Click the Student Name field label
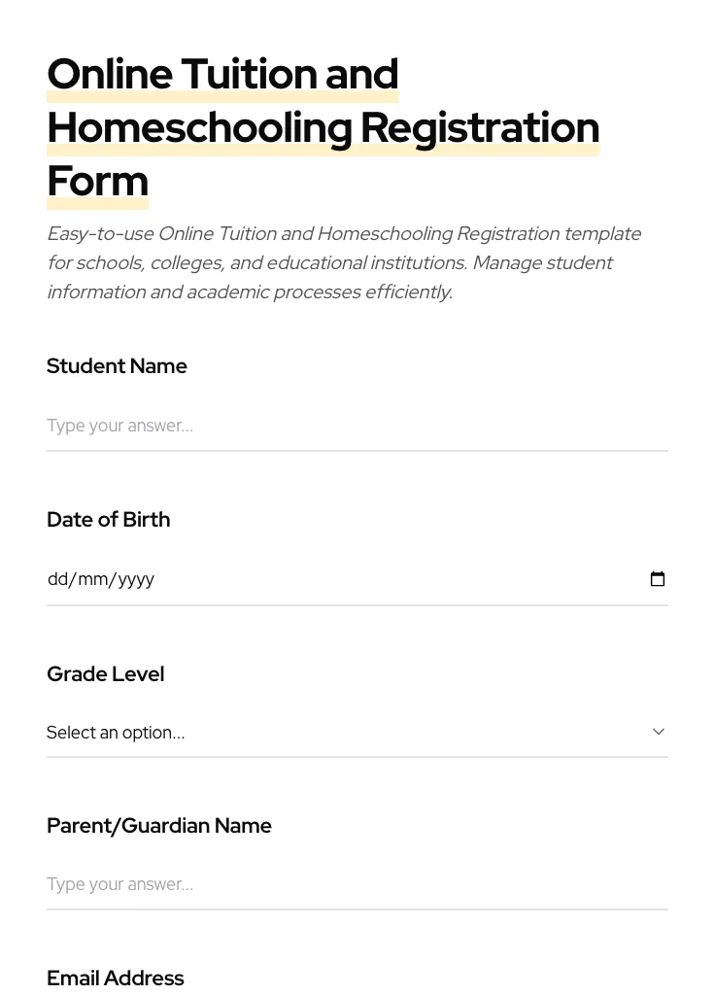Viewport: 715px width, 995px height. pyautogui.click(x=117, y=366)
